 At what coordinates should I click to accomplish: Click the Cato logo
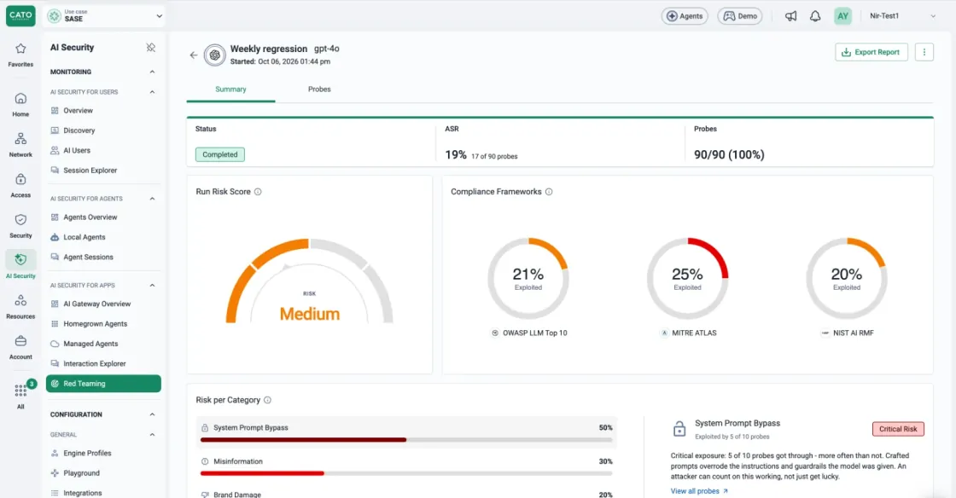tap(20, 16)
